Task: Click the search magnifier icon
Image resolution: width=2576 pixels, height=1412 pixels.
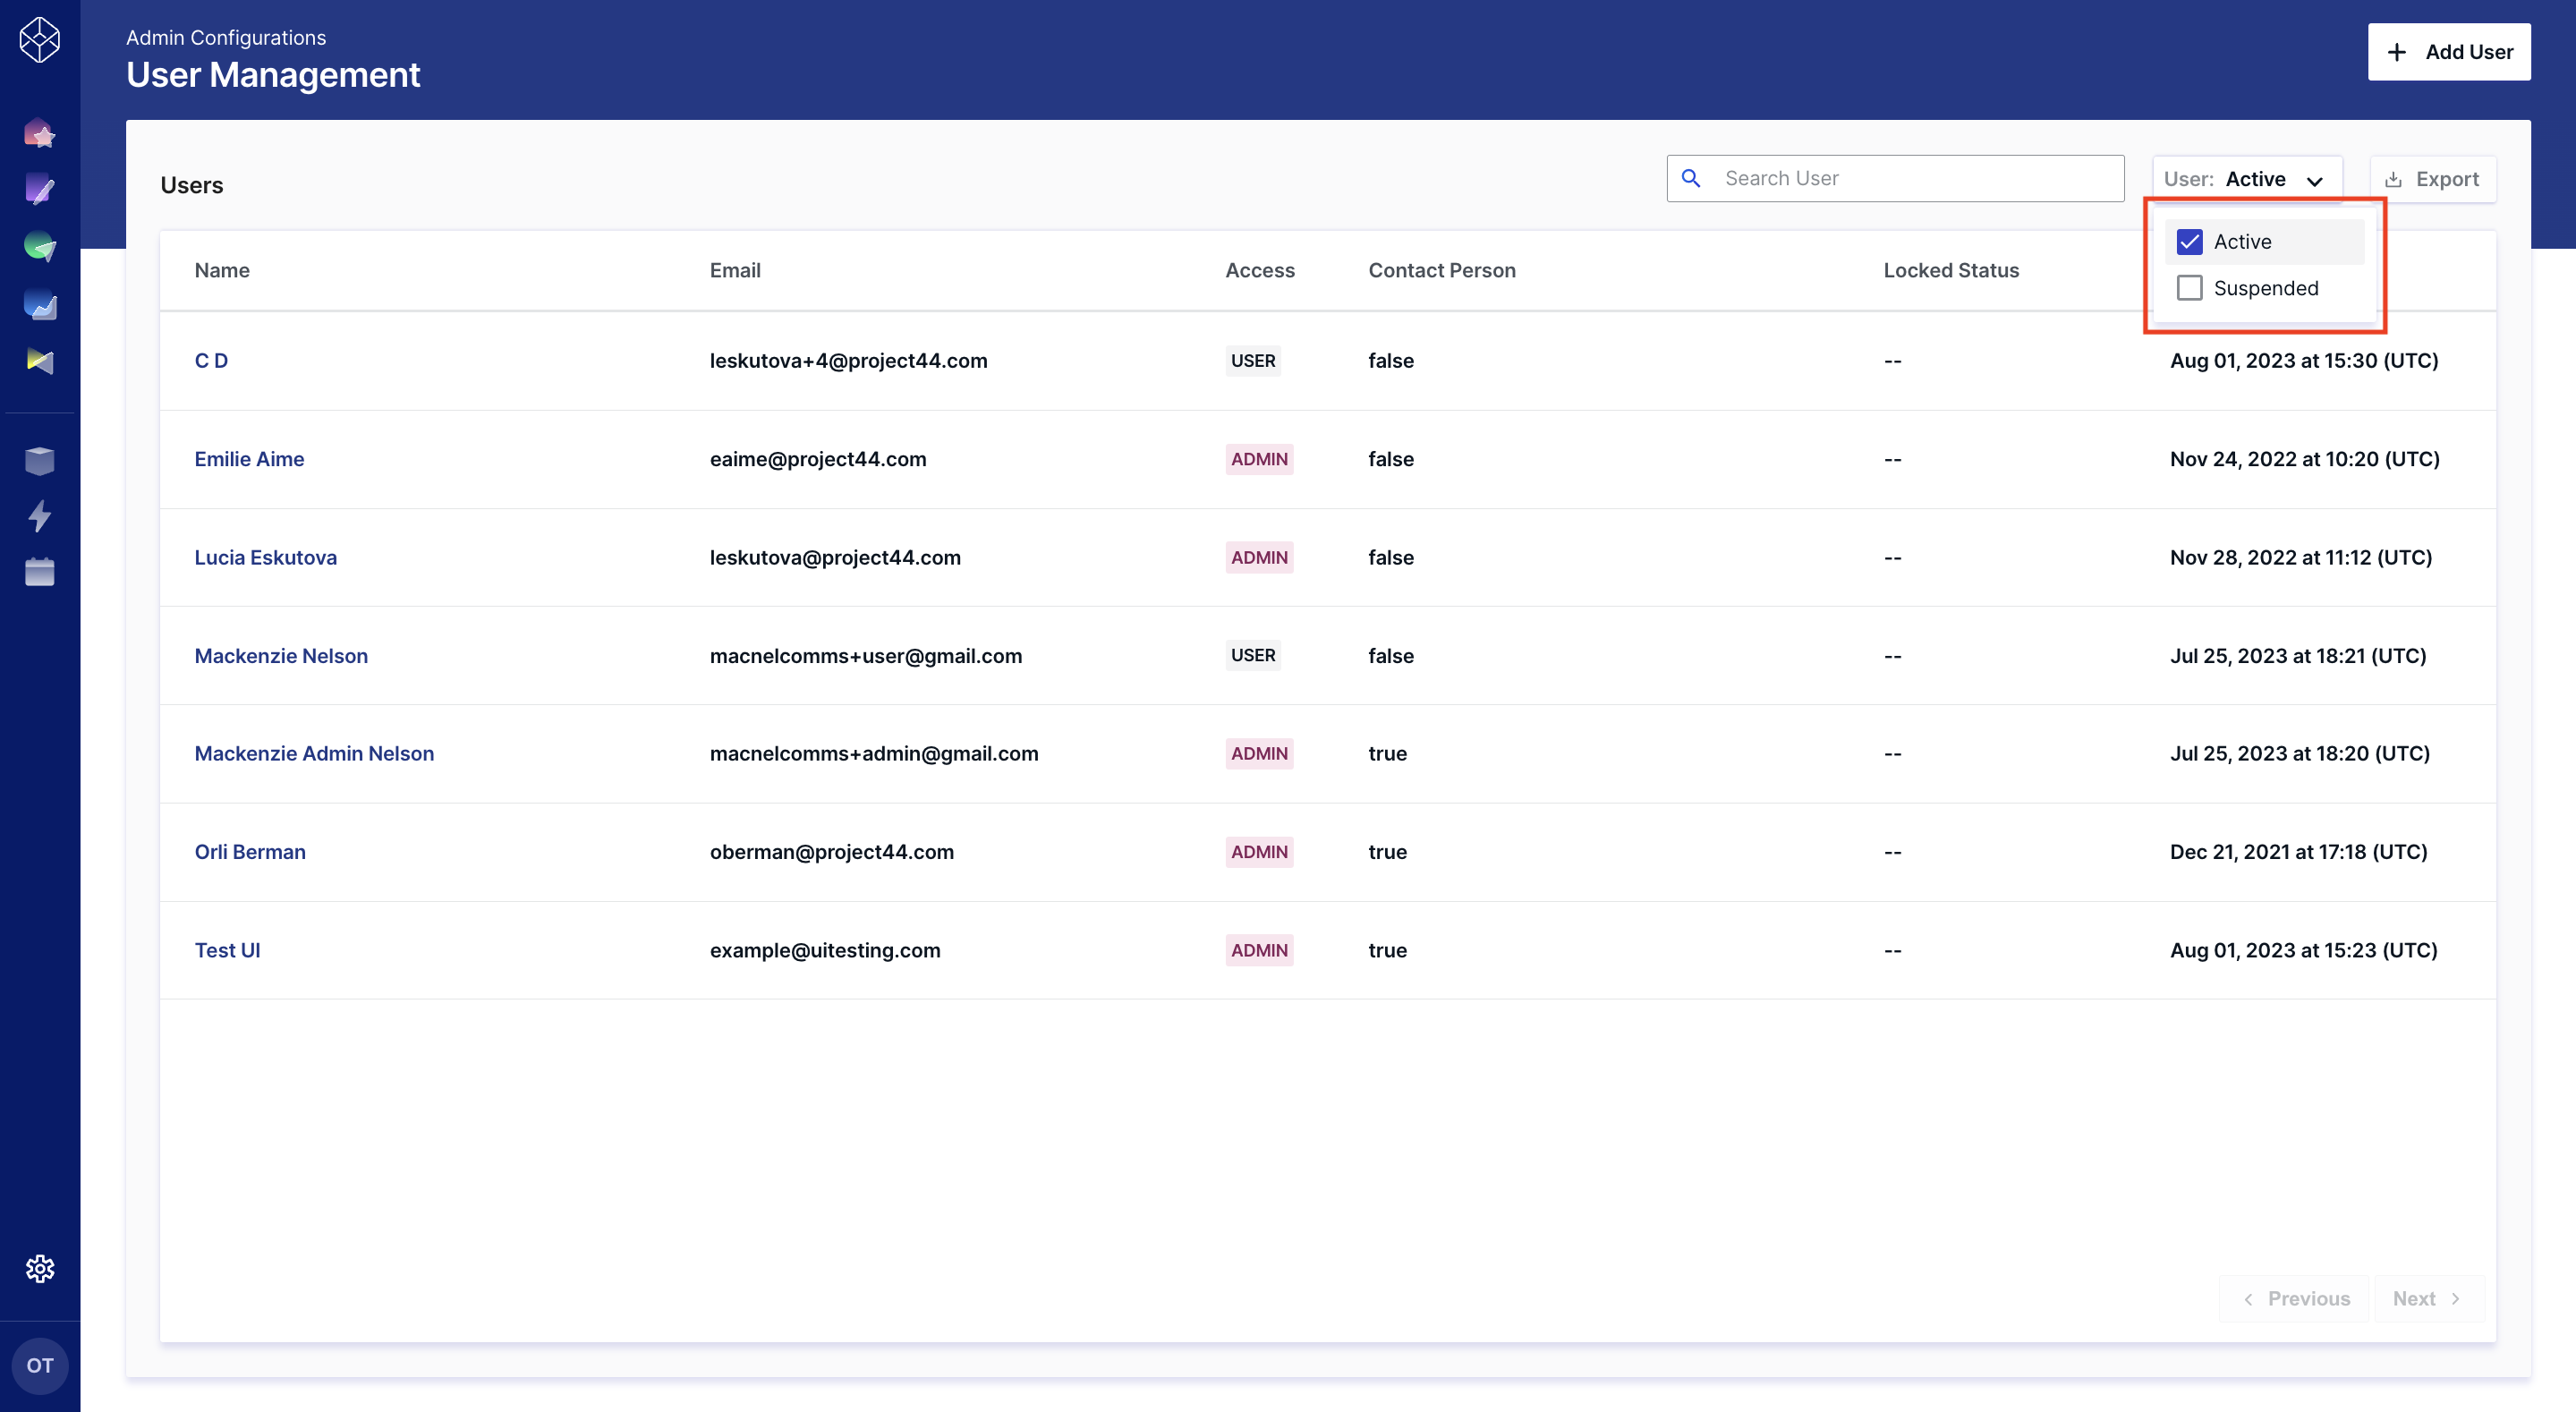Action: pyautogui.click(x=1691, y=178)
